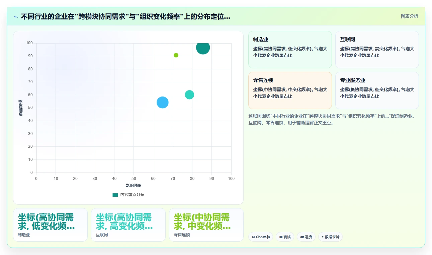
Task: Click the Chart.js tag
Action: click(x=261, y=237)
